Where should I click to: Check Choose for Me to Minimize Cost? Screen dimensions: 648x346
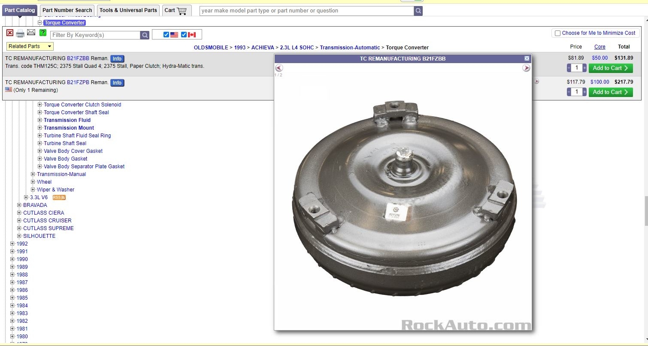click(557, 33)
